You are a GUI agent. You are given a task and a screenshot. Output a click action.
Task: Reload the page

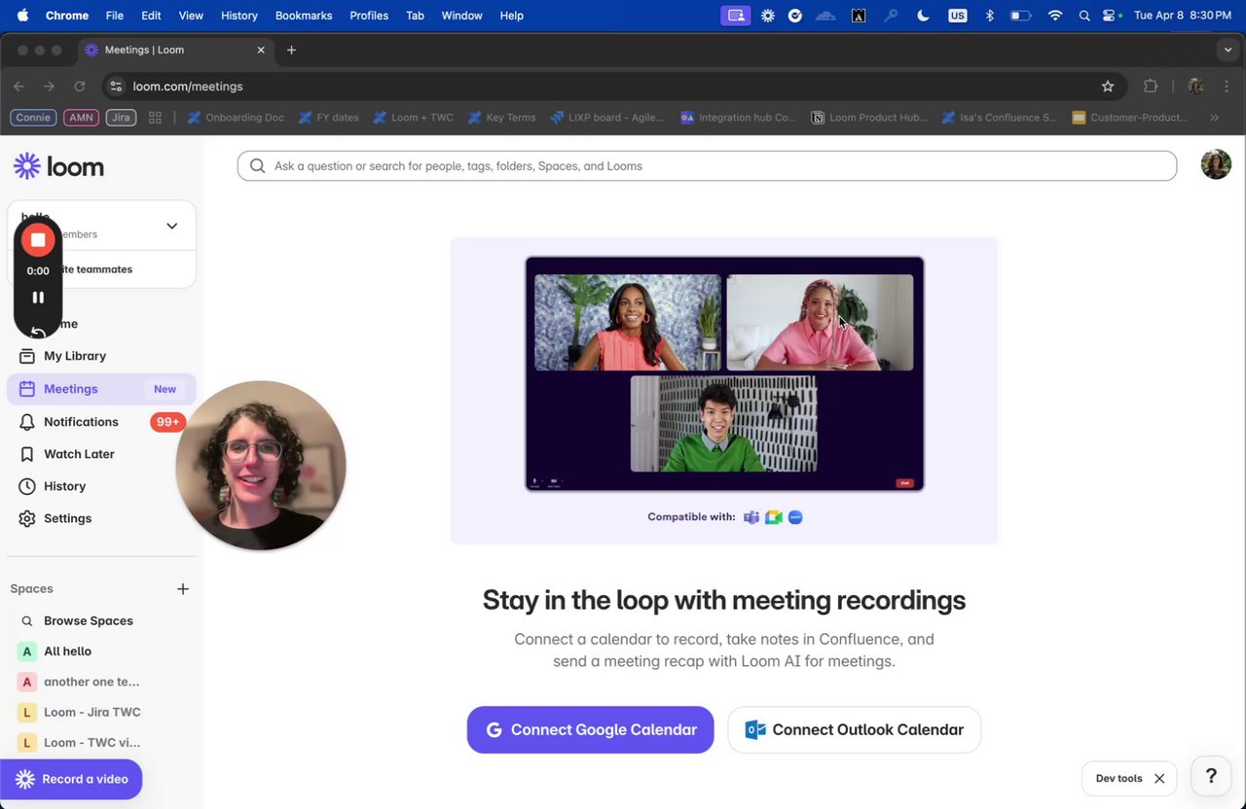point(80,87)
